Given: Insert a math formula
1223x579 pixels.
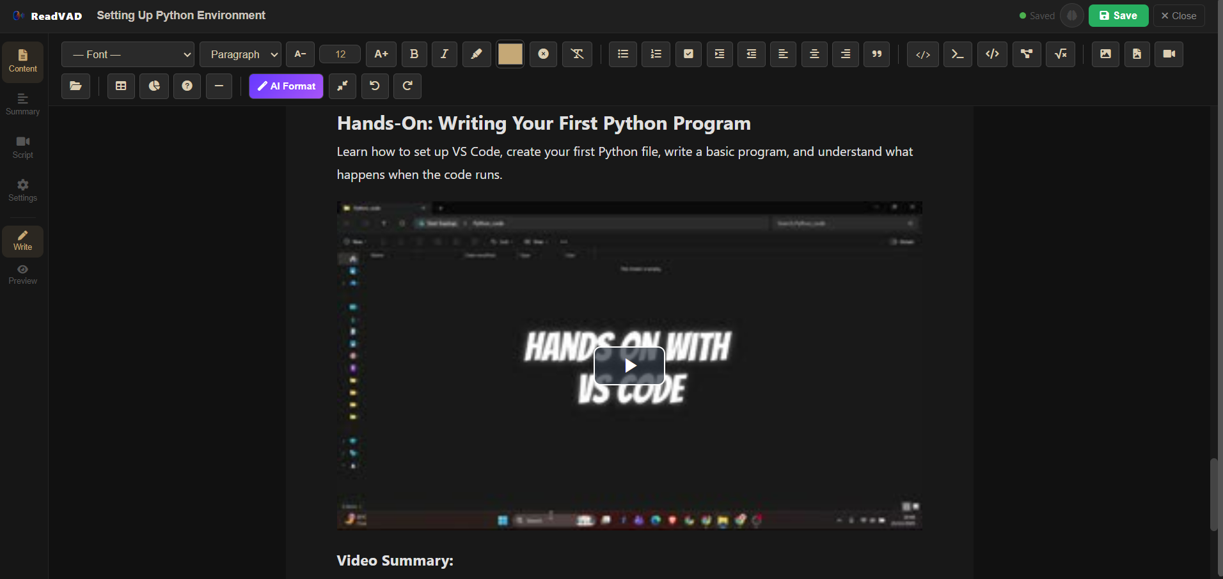Looking at the screenshot, I should (x=1061, y=54).
